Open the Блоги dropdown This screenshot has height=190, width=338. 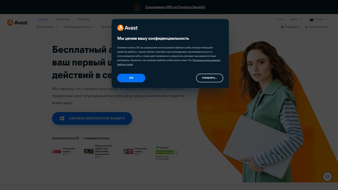(x=296, y=19)
